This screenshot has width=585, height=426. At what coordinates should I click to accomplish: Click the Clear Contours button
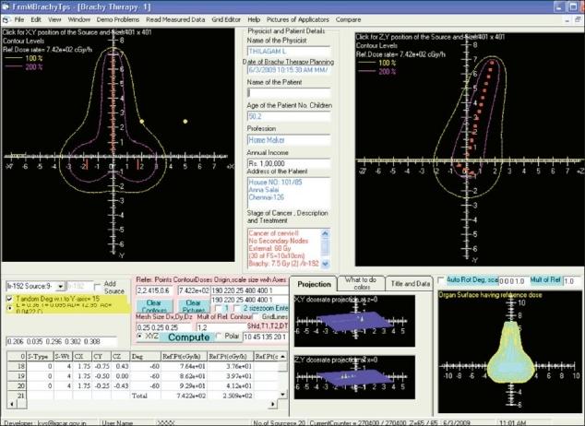(x=155, y=305)
